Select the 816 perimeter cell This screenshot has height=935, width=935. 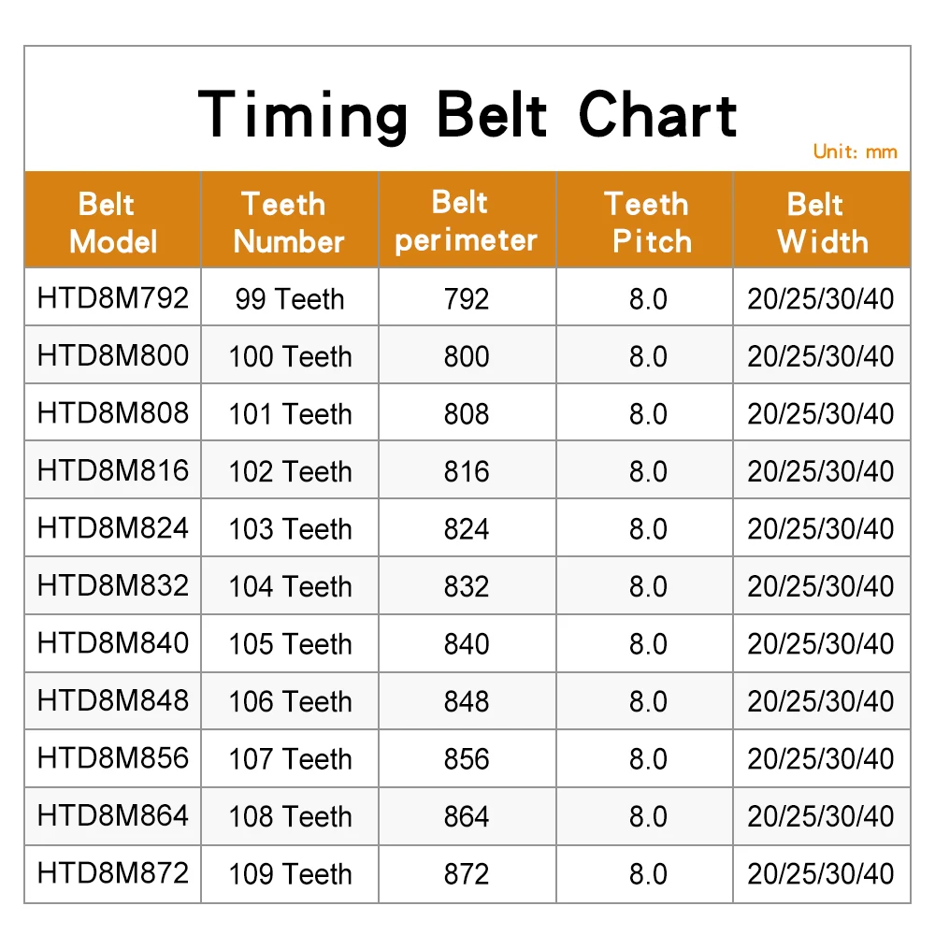(x=467, y=471)
